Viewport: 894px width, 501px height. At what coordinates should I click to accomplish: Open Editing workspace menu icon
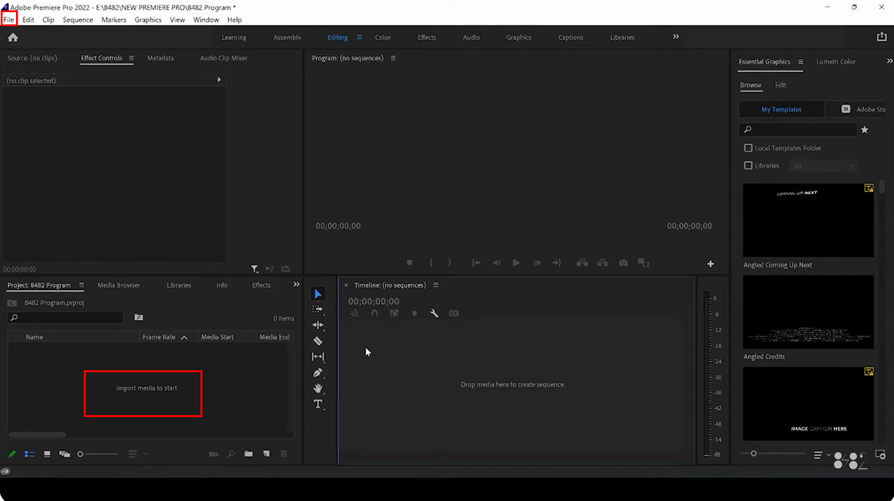(x=359, y=37)
